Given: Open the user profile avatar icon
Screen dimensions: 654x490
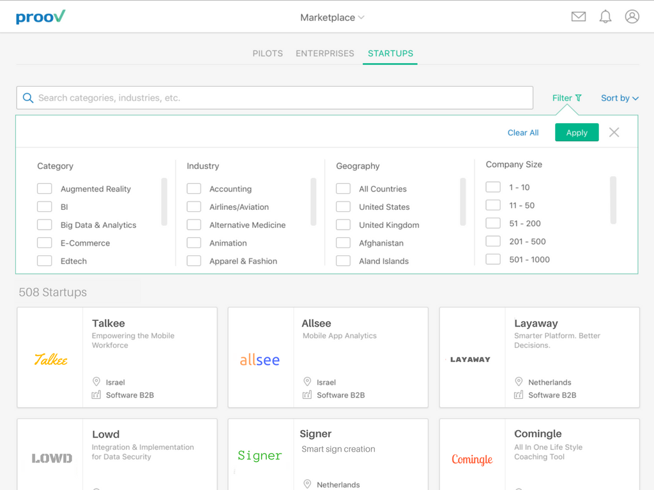Looking at the screenshot, I should [632, 17].
